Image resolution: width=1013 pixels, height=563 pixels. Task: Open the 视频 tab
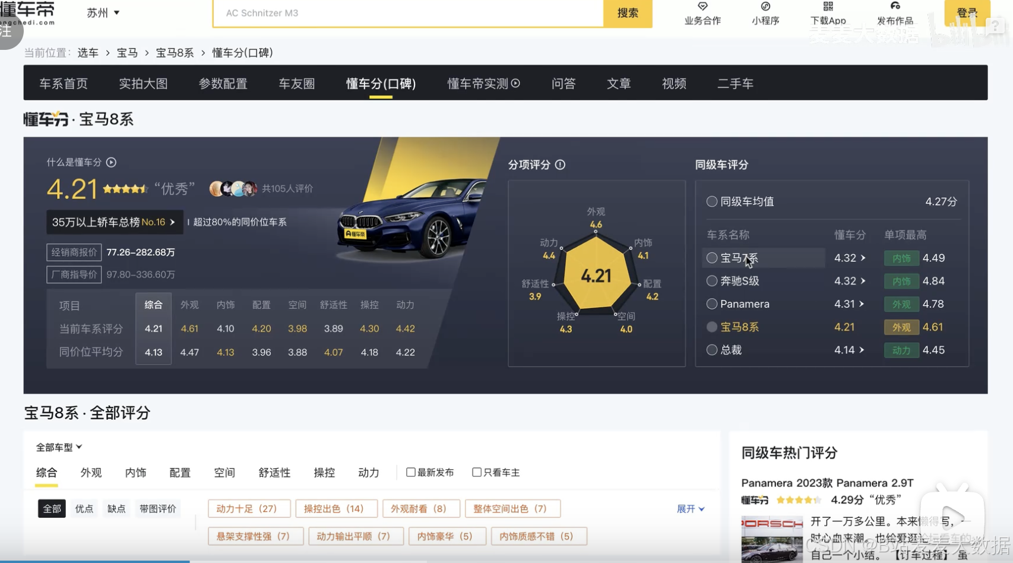coord(674,84)
